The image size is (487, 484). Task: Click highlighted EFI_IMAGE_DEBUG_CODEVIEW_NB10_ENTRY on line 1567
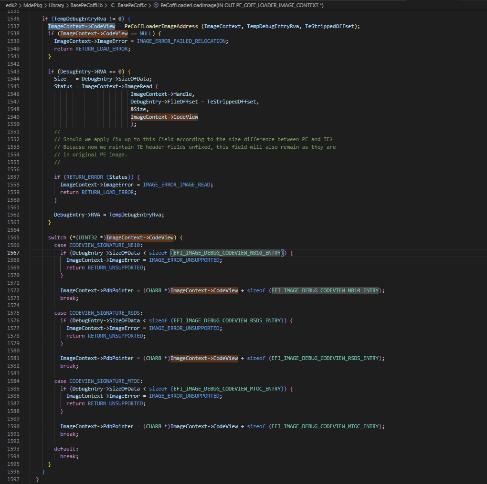(x=227, y=253)
